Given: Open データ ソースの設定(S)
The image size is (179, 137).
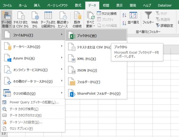Looking at the screenshot, I should (x=33, y=122).
